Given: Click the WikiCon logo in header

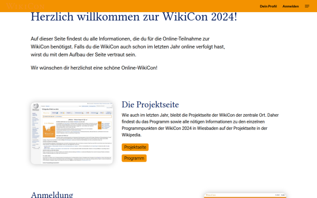Looking at the screenshot, I should tap(25, 6).
